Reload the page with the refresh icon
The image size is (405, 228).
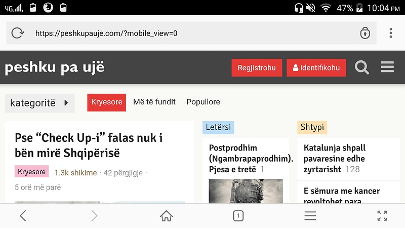17,33
